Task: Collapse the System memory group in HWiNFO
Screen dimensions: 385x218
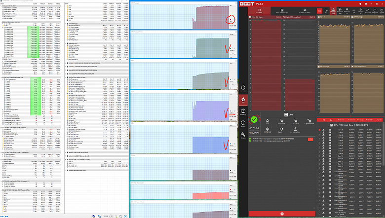Action: 1,6
